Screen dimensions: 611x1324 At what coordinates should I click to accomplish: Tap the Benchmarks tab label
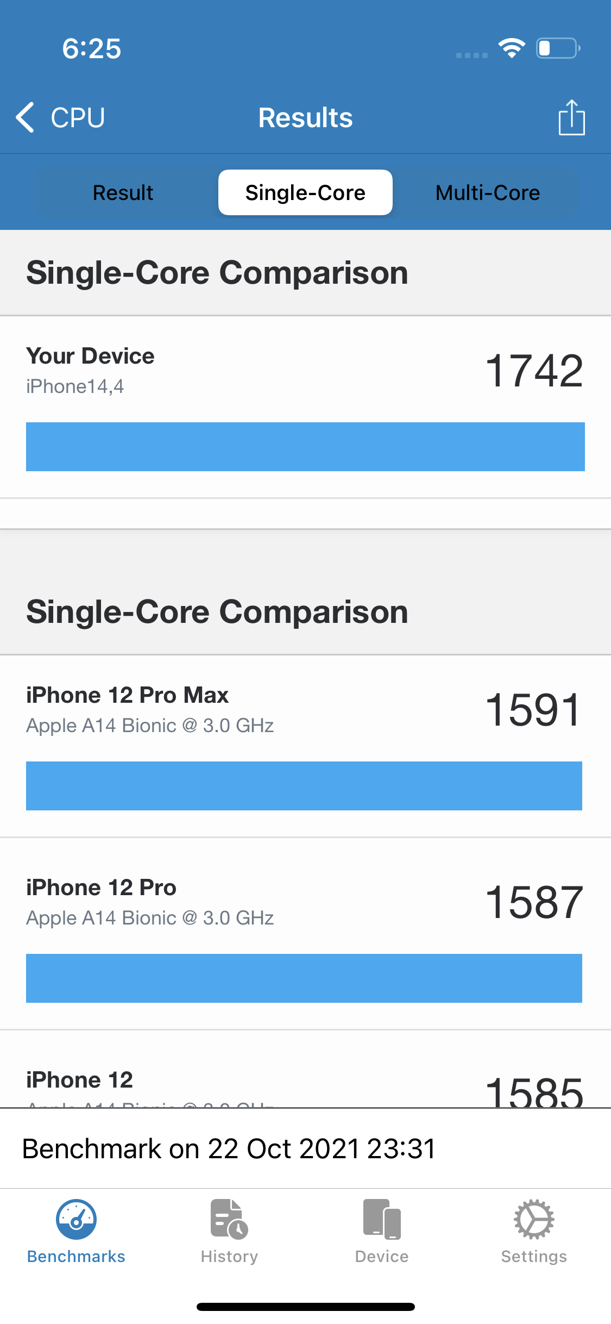click(76, 1257)
